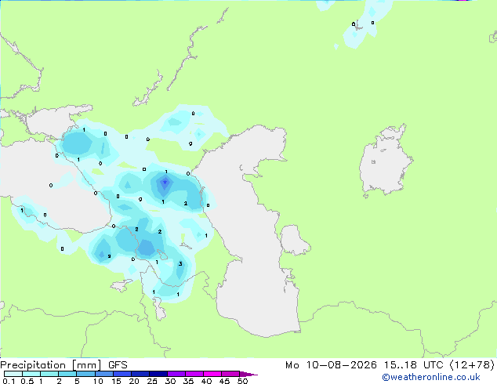This screenshot has height=384, width=497.
Task: Click the '3' precipitation value on the map
Action: tap(180, 263)
